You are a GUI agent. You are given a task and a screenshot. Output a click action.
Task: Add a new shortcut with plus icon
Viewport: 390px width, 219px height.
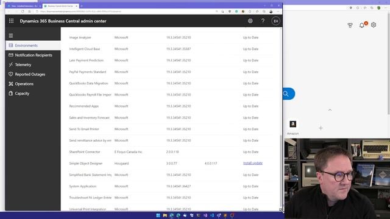pos(321,128)
